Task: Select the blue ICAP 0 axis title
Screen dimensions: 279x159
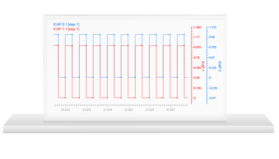Action: [x=220, y=66]
